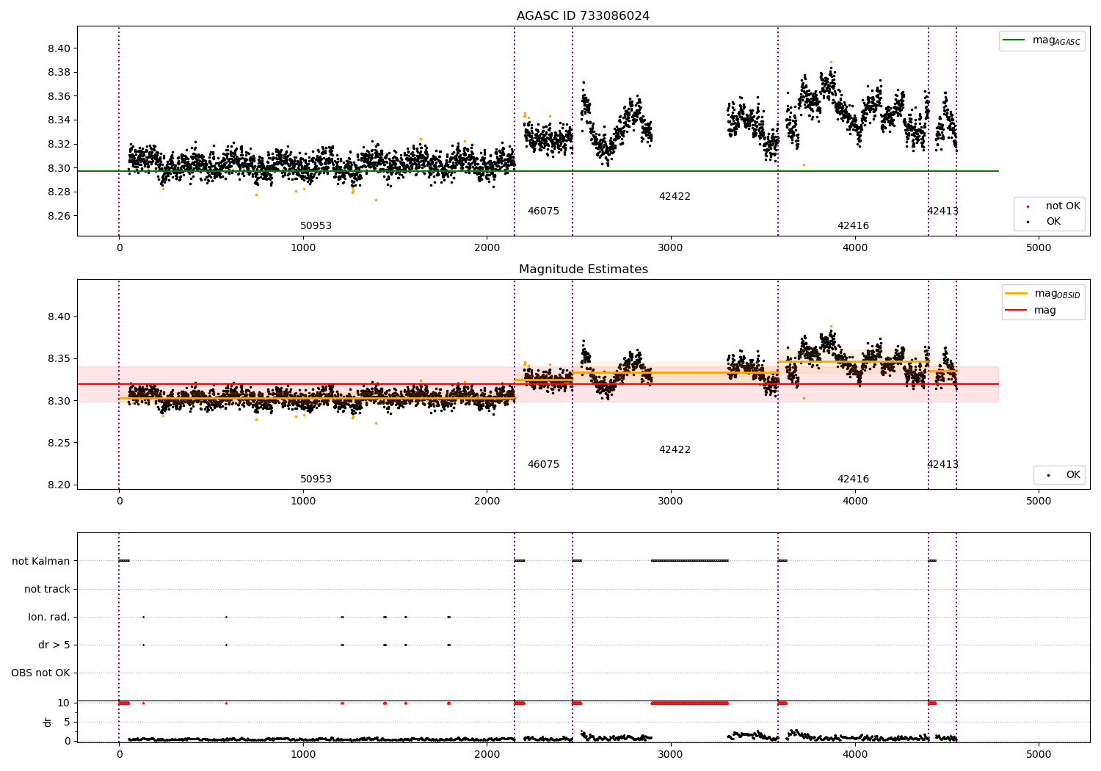Click tick label 10 on the dr axis

click(64, 703)
